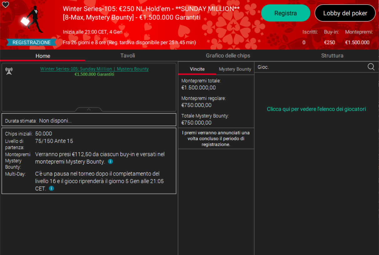Focus the Gioc. player search field
The height and width of the screenshot is (255, 379).
click(x=310, y=67)
